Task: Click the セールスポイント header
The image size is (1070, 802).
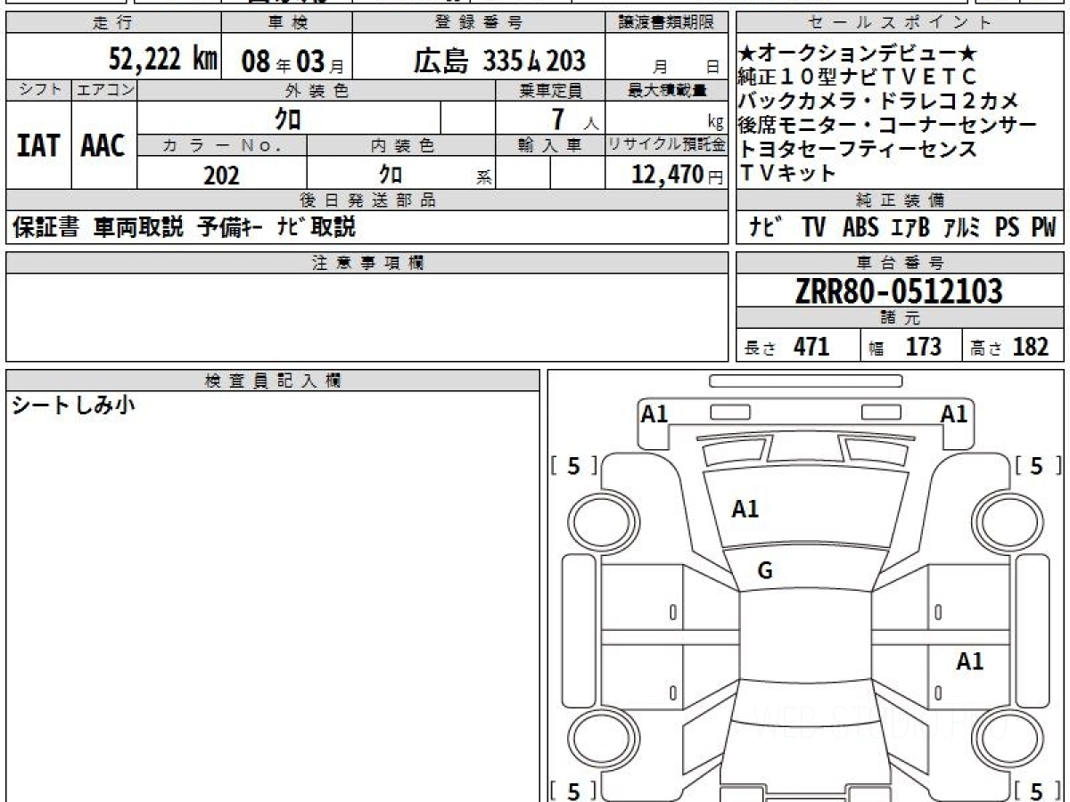Action: pos(901,23)
